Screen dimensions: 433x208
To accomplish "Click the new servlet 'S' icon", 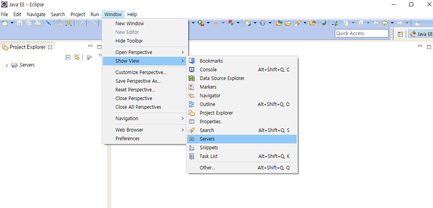I will 263,23.
